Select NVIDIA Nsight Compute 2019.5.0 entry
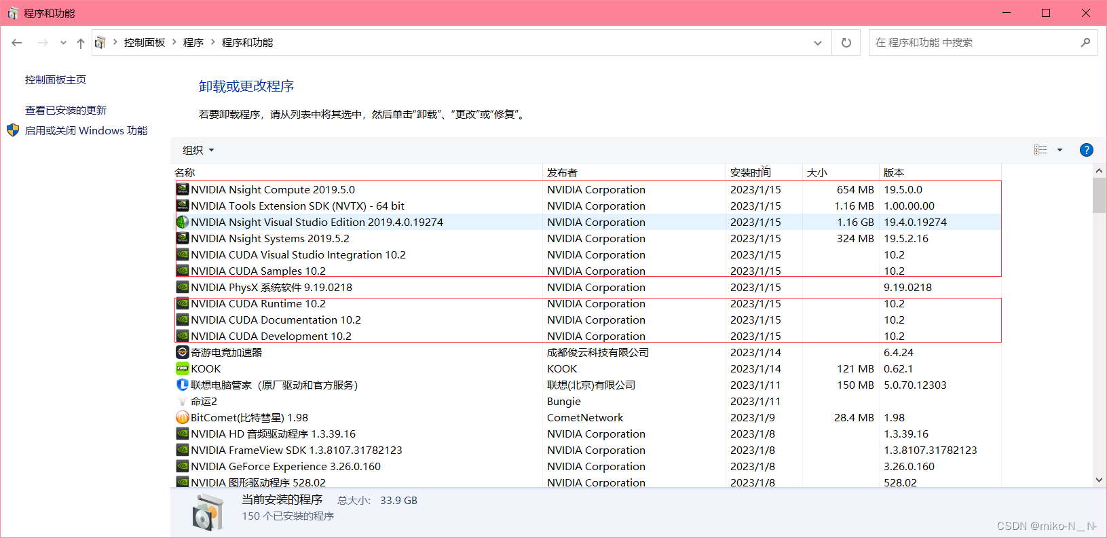 [x=273, y=190]
